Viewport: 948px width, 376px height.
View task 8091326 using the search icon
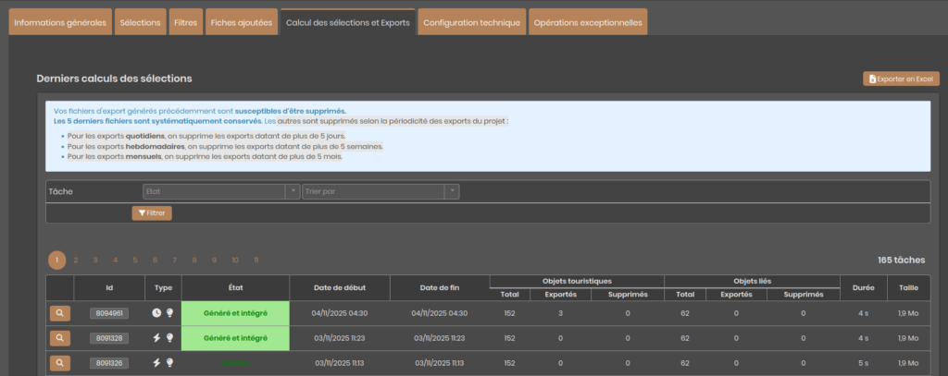coord(59,363)
